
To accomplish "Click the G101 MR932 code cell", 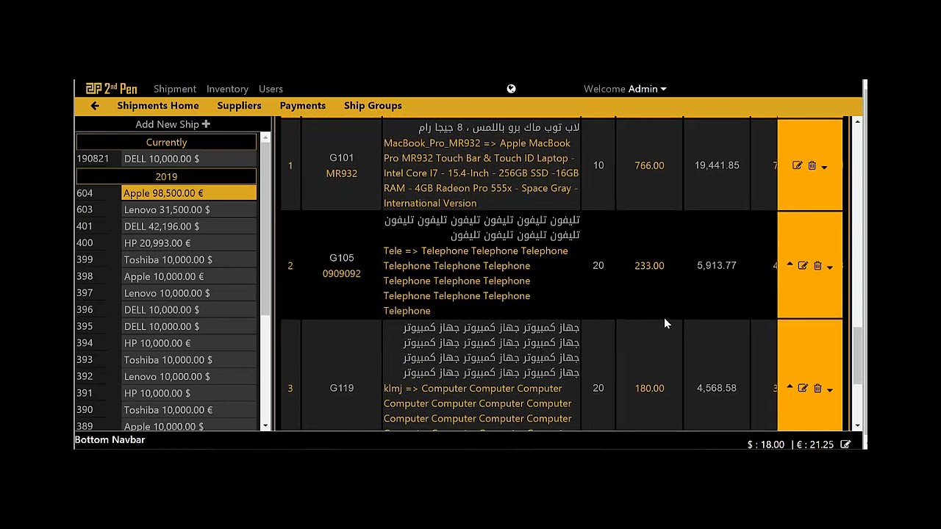I will point(342,165).
